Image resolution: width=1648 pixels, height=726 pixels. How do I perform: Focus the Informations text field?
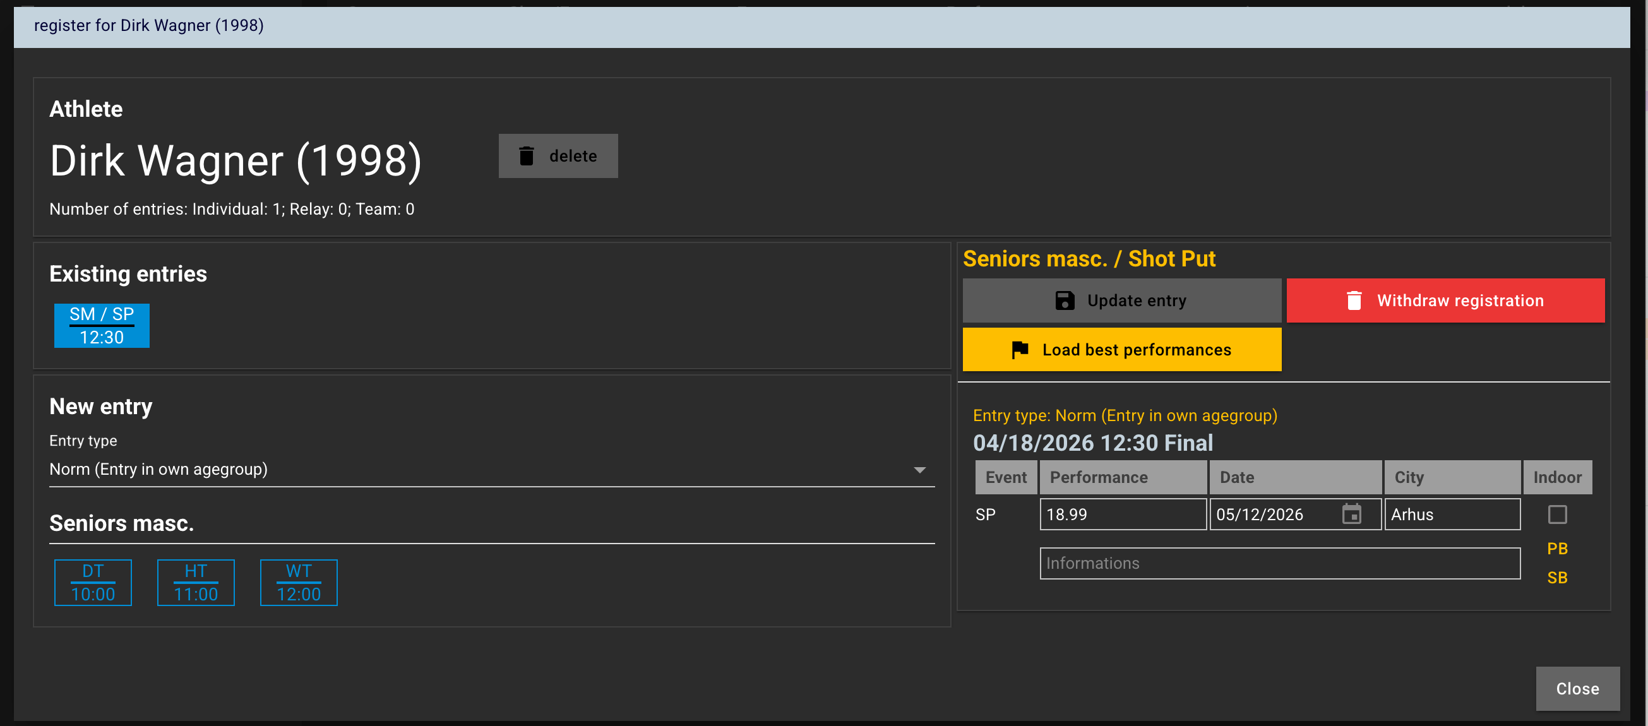pyautogui.click(x=1279, y=564)
